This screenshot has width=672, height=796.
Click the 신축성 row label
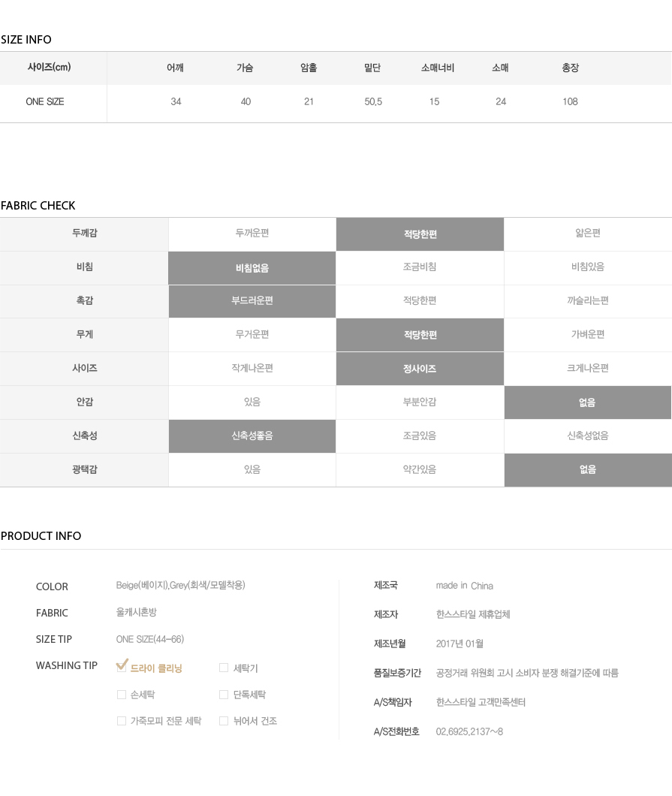[84, 436]
